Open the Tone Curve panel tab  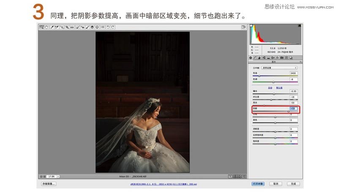pos(255,57)
